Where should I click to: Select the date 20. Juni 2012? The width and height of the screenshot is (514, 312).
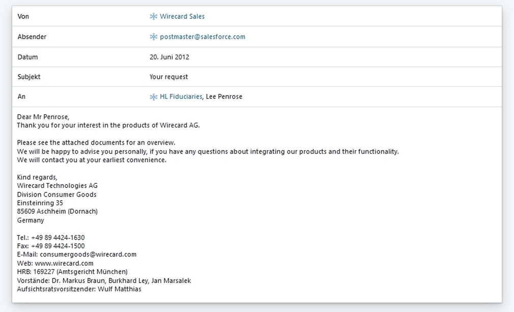pyautogui.click(x=169, y=57)
